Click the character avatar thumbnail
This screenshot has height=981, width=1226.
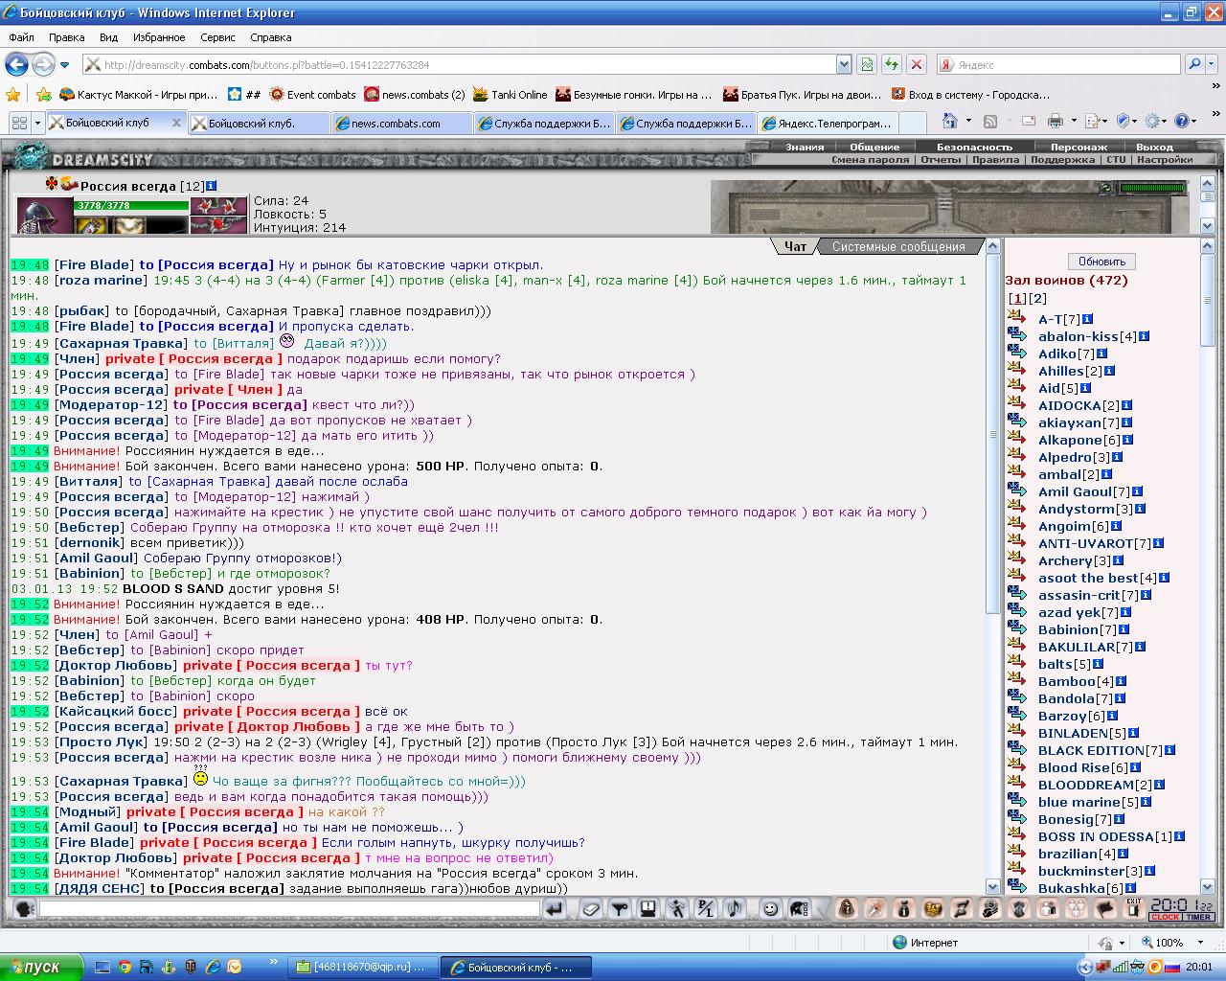click(44, 216)
